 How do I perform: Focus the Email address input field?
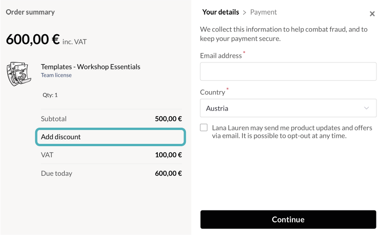coord(288,72)
